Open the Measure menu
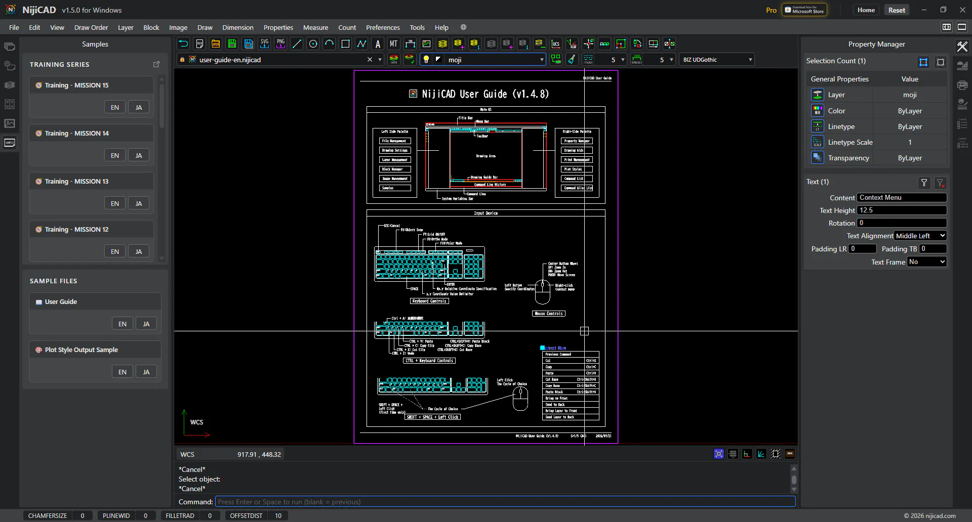 coord(315,27)
